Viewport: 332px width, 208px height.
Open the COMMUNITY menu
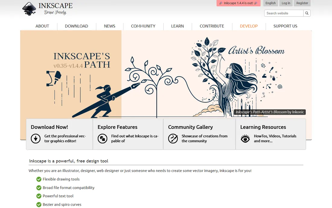[x=143, y=26]
